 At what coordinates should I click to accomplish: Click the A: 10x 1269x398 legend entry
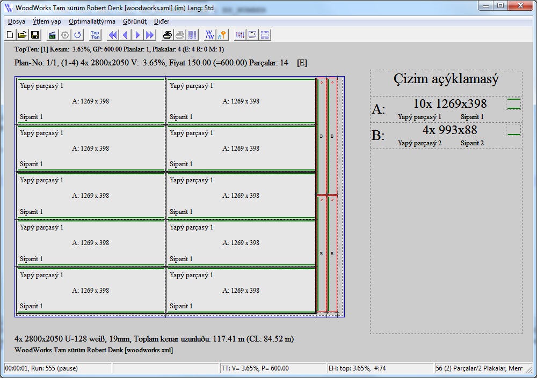[x=446, y=109]
